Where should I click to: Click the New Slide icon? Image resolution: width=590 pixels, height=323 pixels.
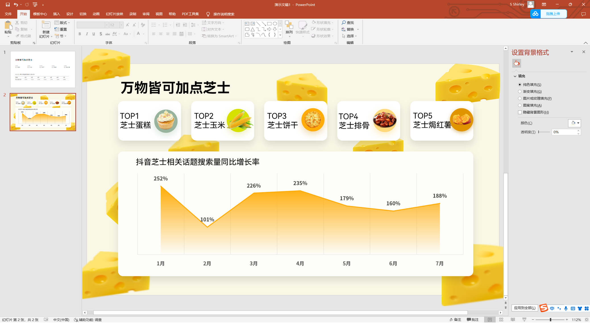pos(45,26)
